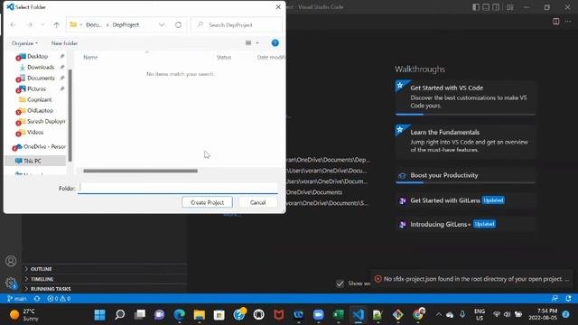Viewport: 578px width, 325px height.
Task: Show hidden system tray icons
Action: click(438, 315)
